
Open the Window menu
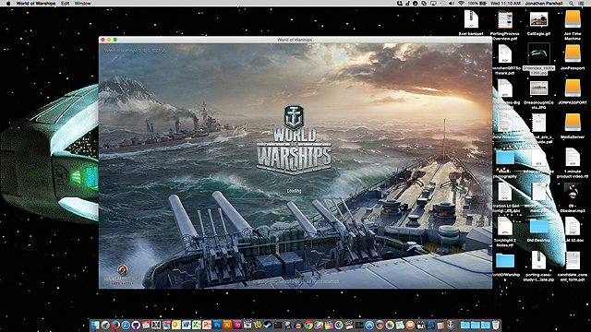click(x=82, y=3)
